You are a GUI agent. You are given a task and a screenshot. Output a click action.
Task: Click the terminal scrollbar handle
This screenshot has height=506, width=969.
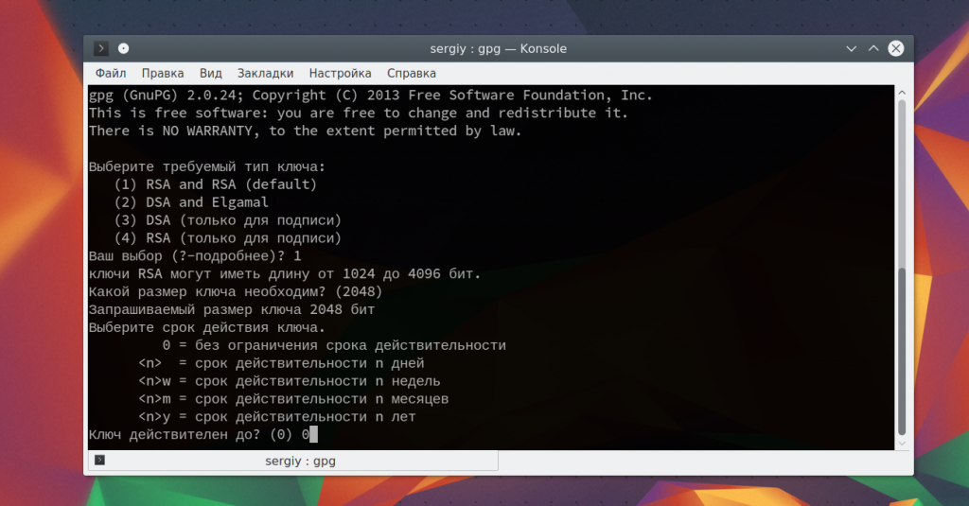[x=902, y=350]
